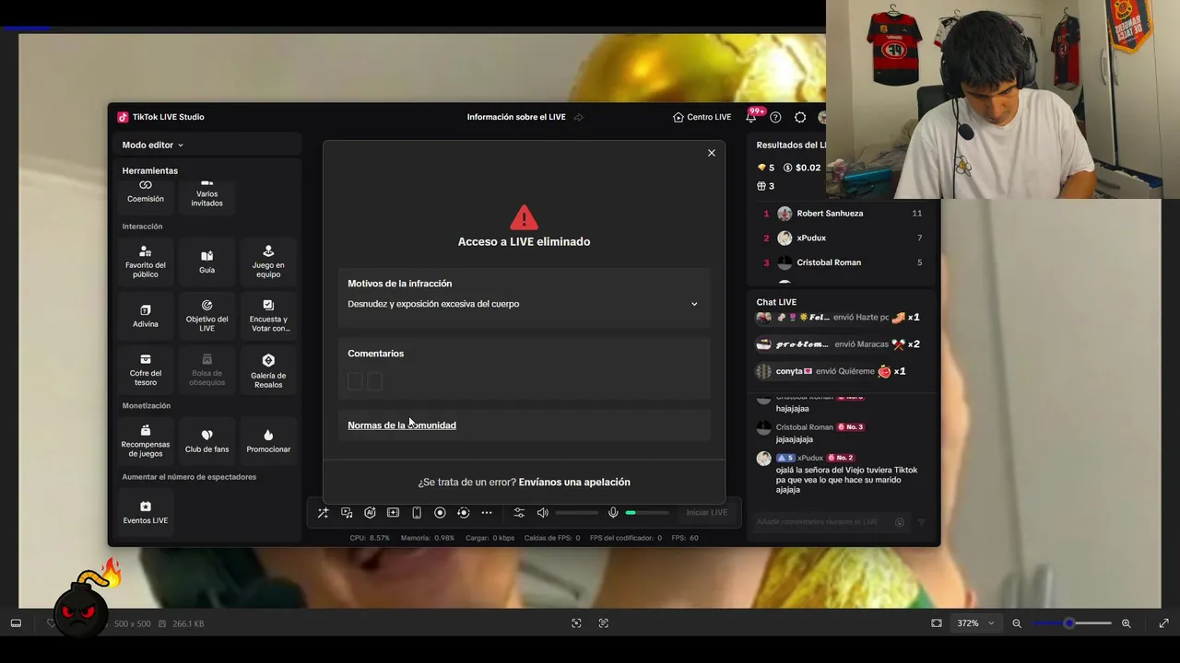Open the Promocionar tool
The width and height of the screenshot is (1180, 663).
(x=268, y=441)
